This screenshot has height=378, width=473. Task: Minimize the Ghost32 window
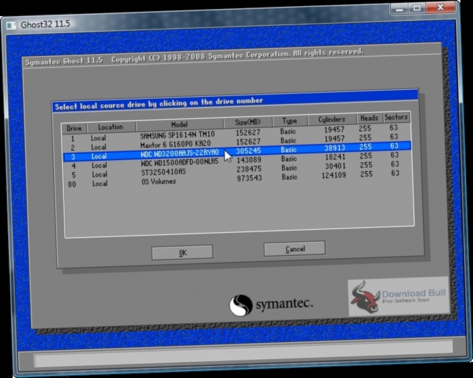tap(400, 9)
